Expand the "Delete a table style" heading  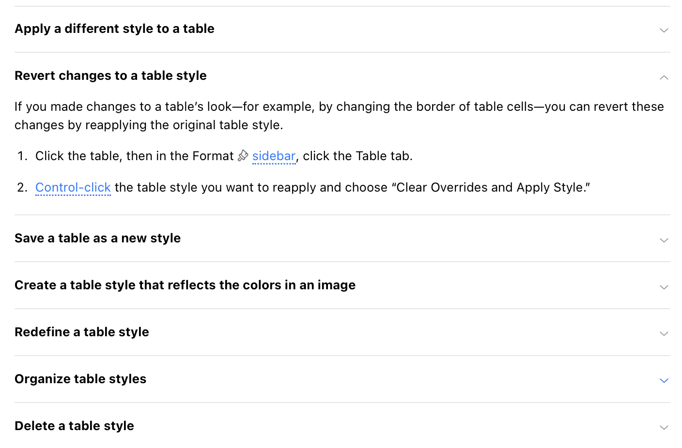pyautogui.click(x=74, y=426)
